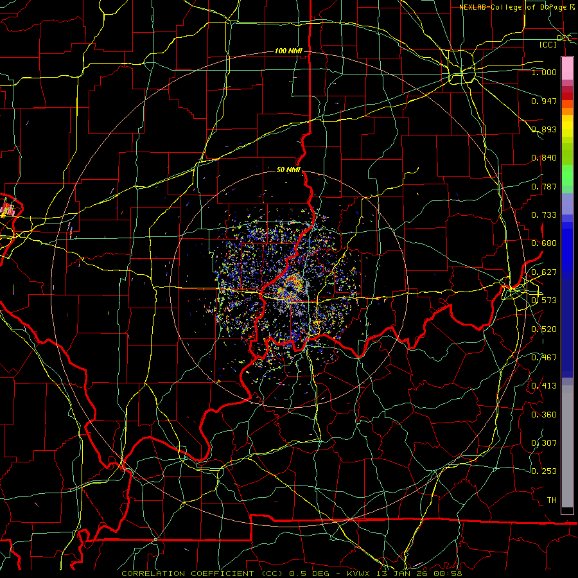Select the 0.520 legend value
This screenshot has height=578, width=578.
(544, 329)
